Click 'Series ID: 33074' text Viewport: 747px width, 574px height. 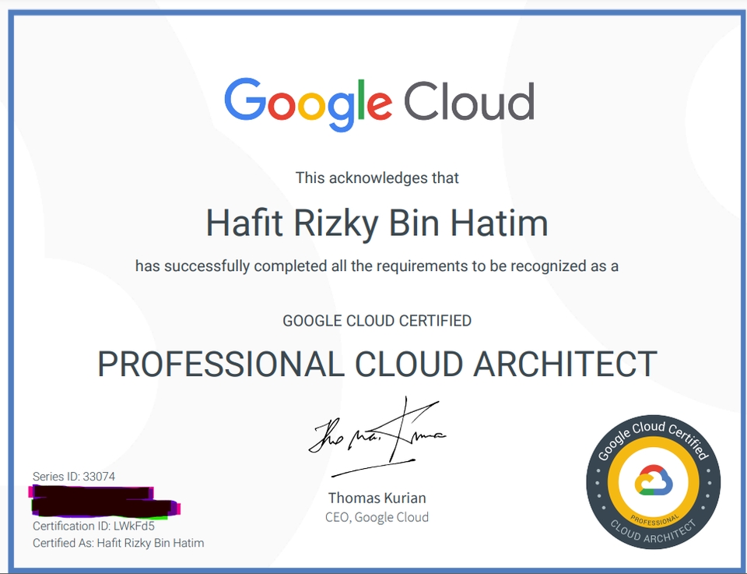click(74, 477)
